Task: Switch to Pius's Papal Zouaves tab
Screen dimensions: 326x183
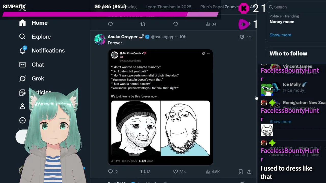Action: pos(219,7)
